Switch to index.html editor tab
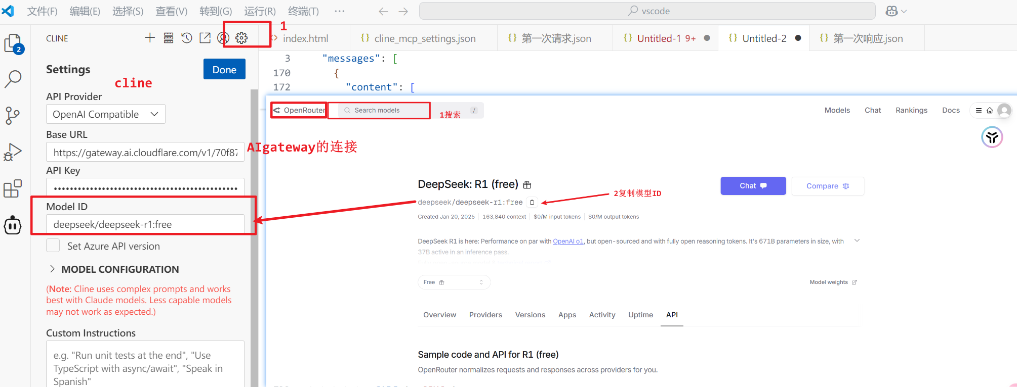 [304, 38]
